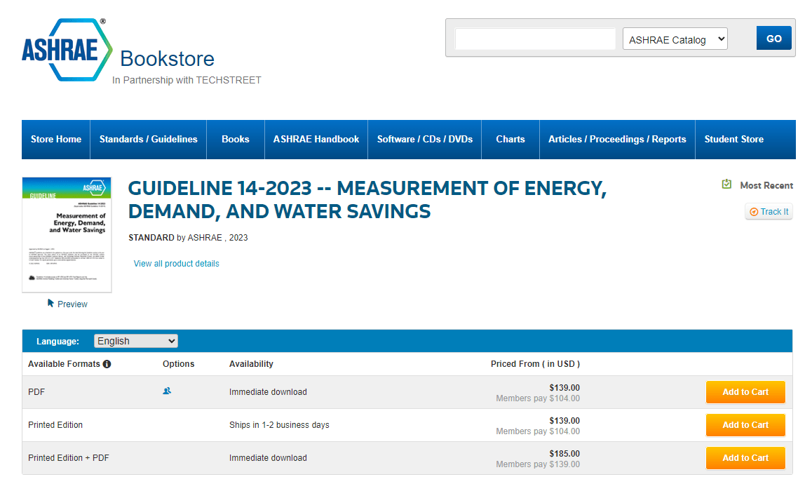Viewport: 805px width, 484px height.
Task: Select Charts from the navigation bar
Action: tap(510, 139)
